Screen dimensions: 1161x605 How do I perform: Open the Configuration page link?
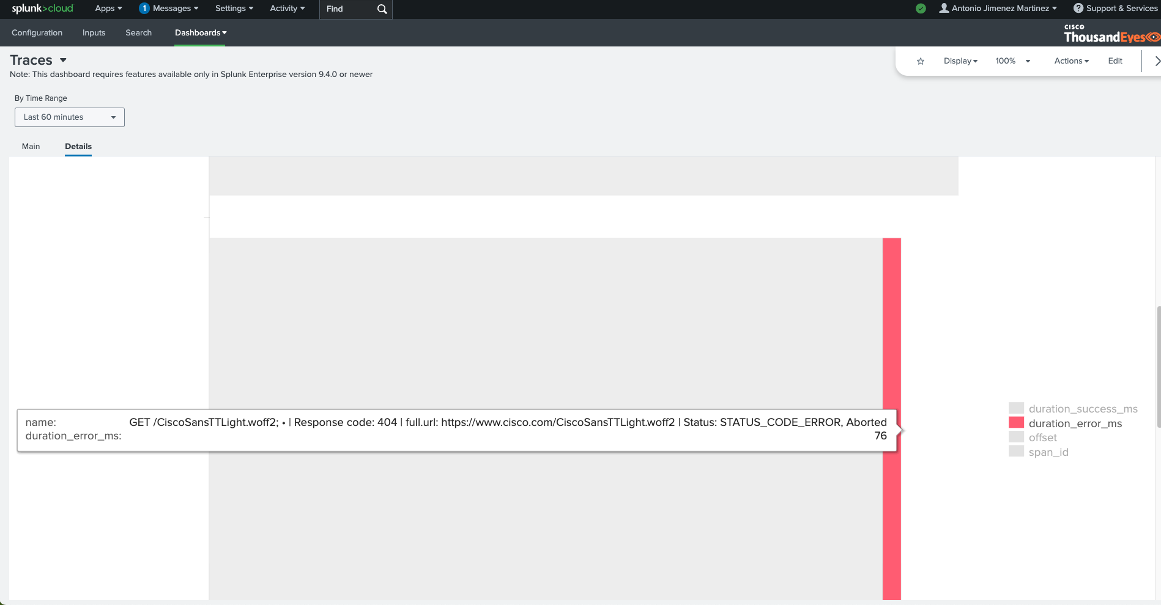pos(37,33)
